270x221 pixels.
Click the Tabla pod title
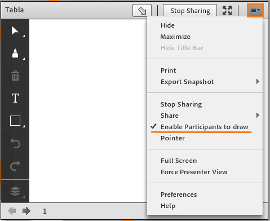pos(15,10)
